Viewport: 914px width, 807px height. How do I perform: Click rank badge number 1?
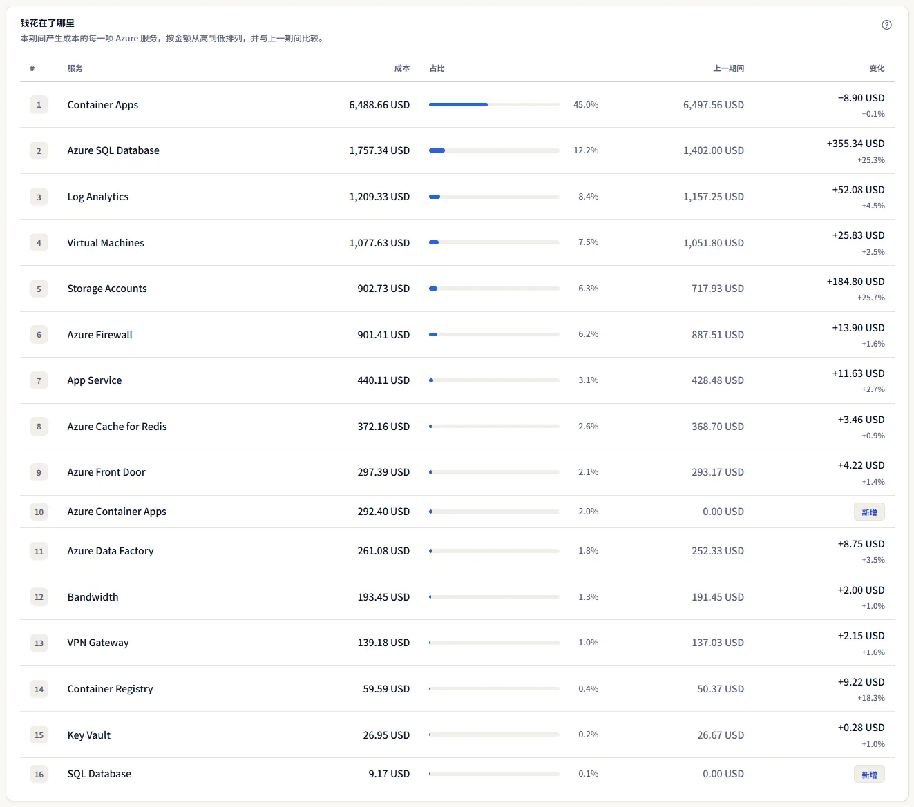coord(39,105)
